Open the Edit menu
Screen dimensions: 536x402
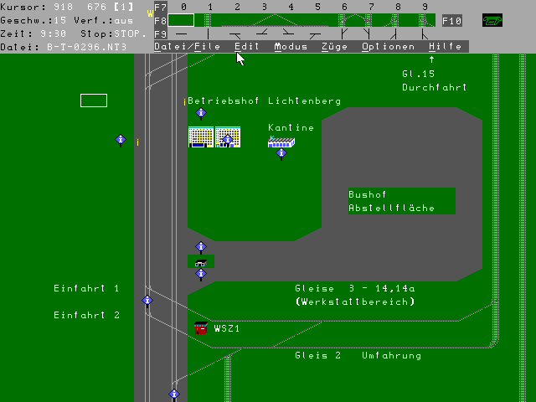[x=247, y=47]
